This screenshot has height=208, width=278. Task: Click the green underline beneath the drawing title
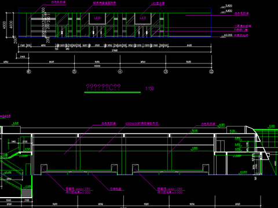pos(112,92)
